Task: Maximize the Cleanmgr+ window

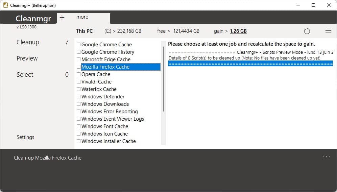Action: (313, 5)
